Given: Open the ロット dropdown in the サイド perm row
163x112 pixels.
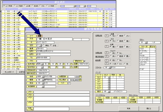Looking at the screenshot, I should pyautogui.click(x=109, y=80).
